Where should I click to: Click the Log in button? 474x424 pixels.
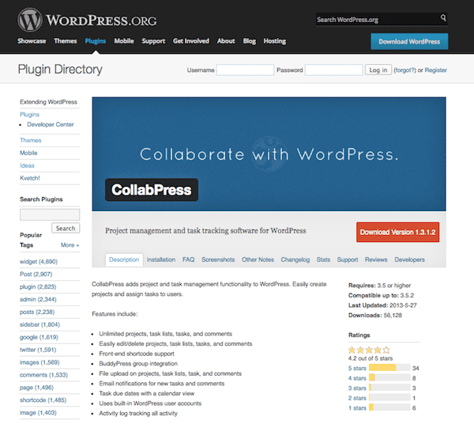[378, 70]
